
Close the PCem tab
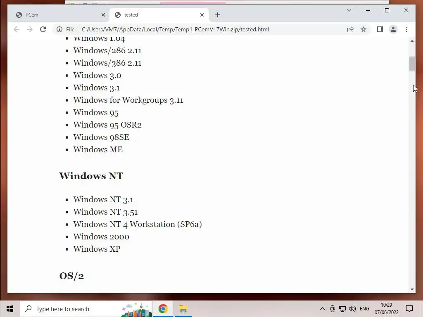click(103, 15)
